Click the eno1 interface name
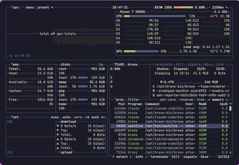This screenshot has height=165, width=239. (95, 117)
